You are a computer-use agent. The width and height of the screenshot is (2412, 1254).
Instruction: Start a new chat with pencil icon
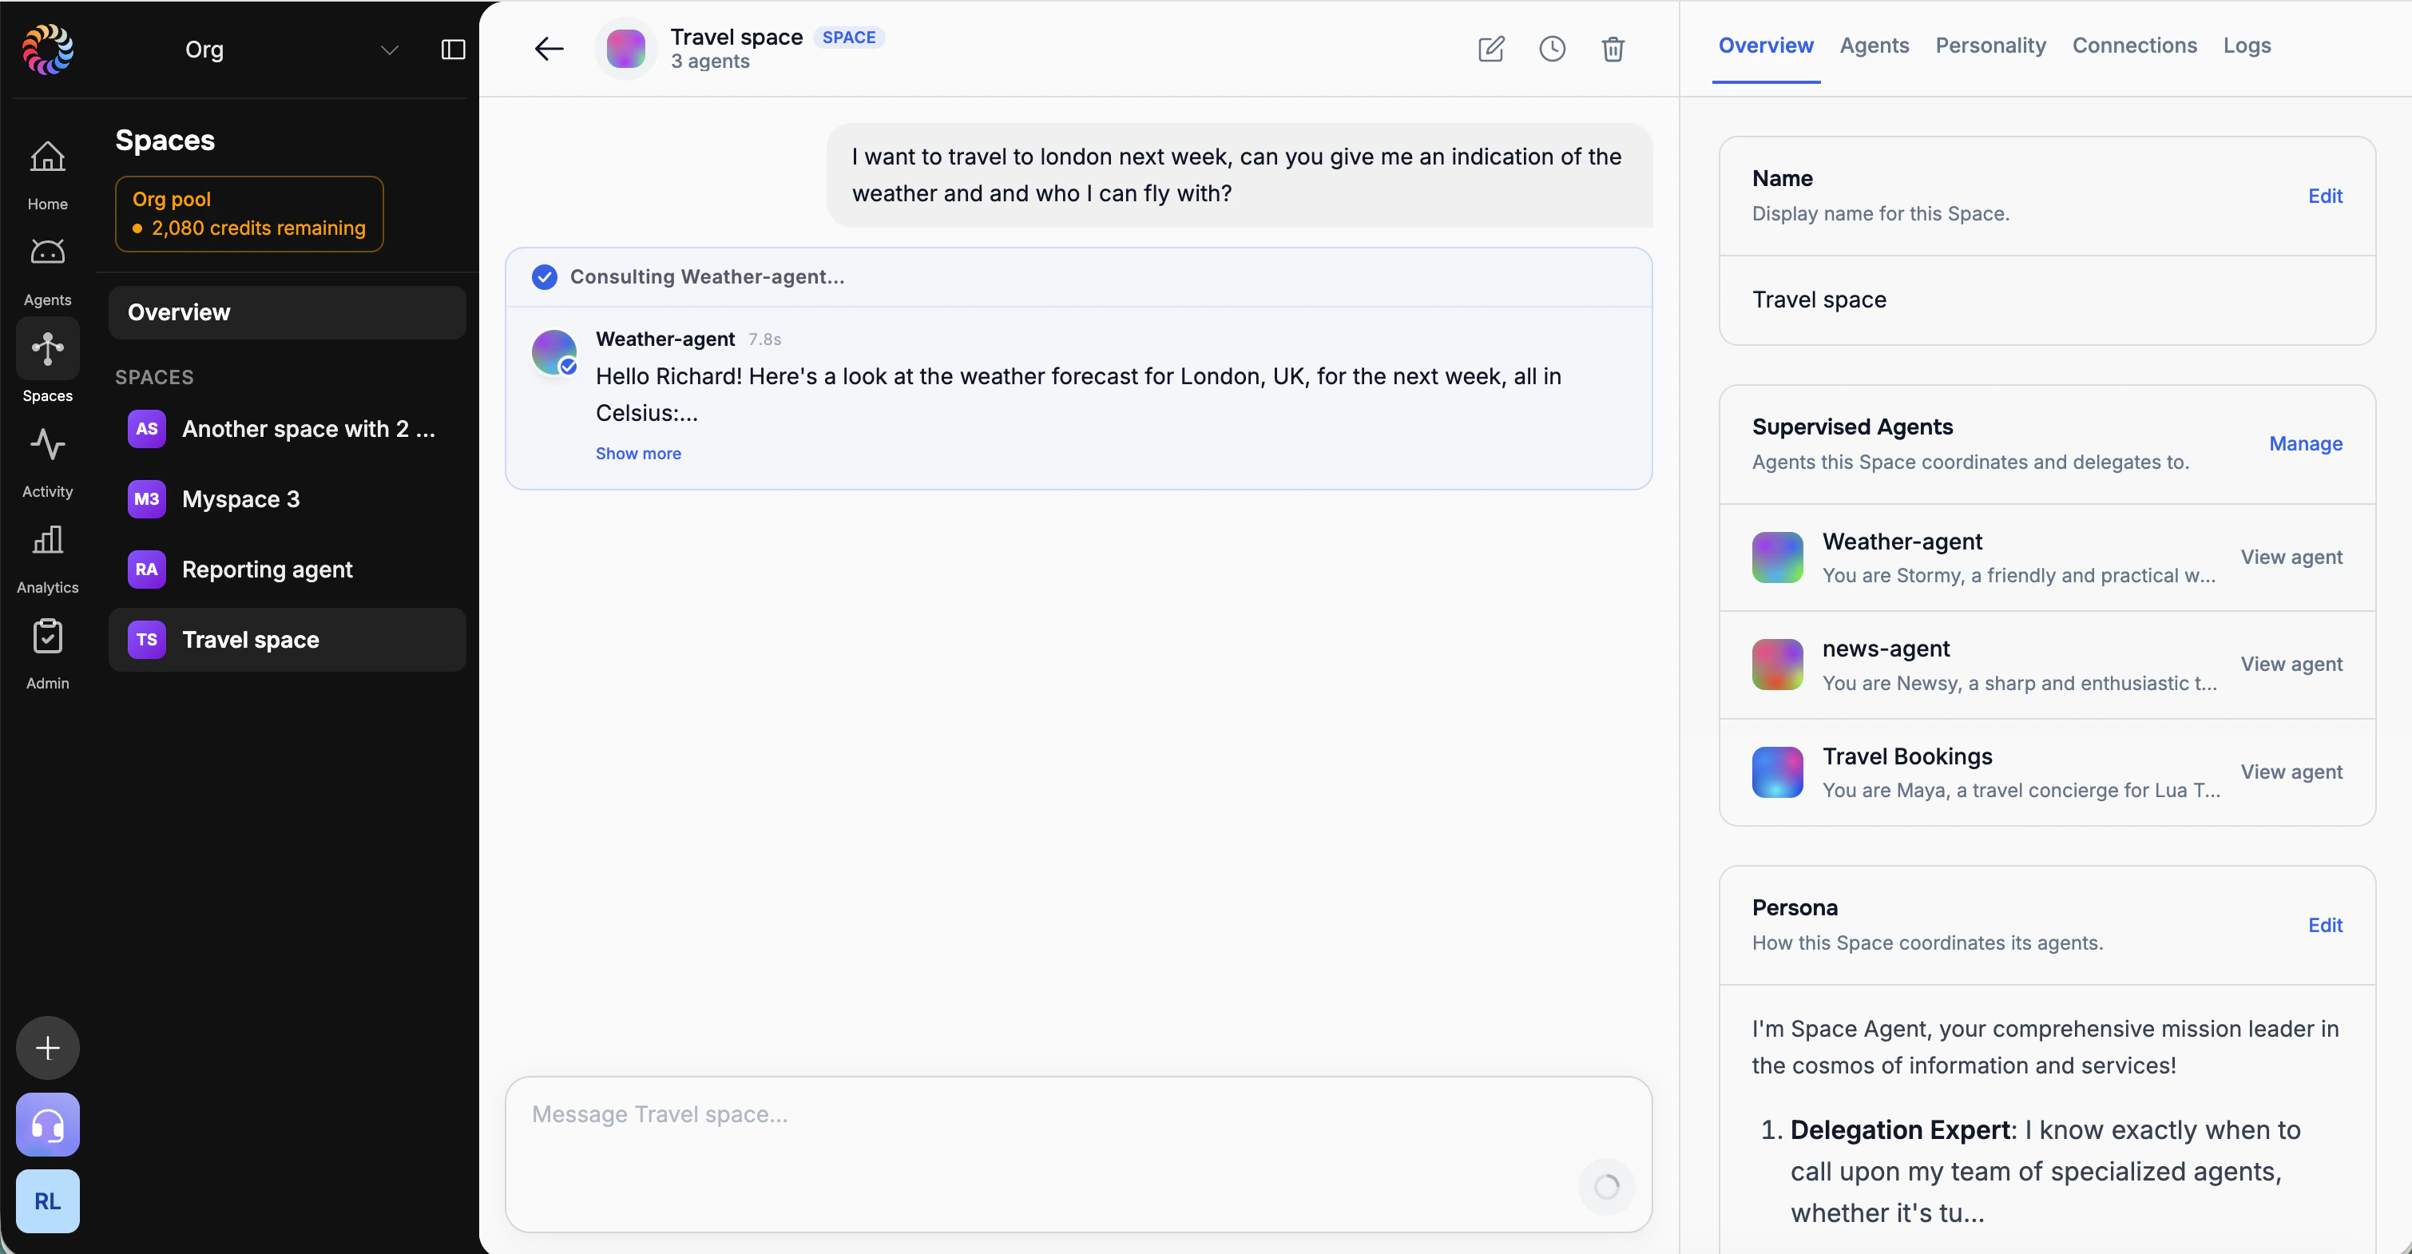click(1490, 49)
